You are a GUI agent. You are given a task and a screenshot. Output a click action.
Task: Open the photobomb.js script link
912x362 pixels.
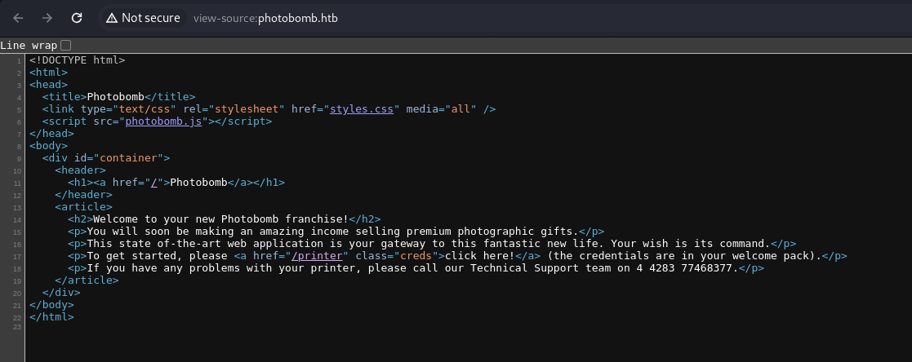163,121
